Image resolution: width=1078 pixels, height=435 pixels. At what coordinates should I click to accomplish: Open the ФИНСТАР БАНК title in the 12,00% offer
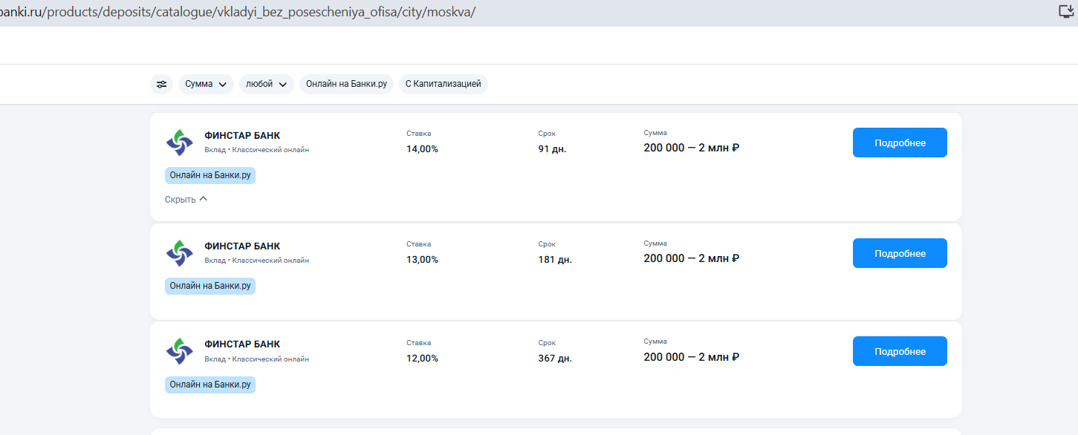(242, 344)
